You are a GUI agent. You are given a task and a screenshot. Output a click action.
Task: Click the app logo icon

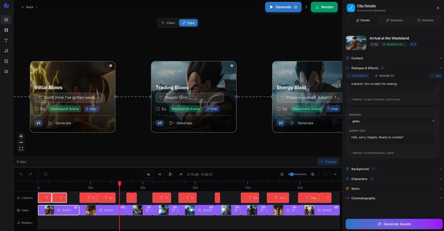point(6,6)
